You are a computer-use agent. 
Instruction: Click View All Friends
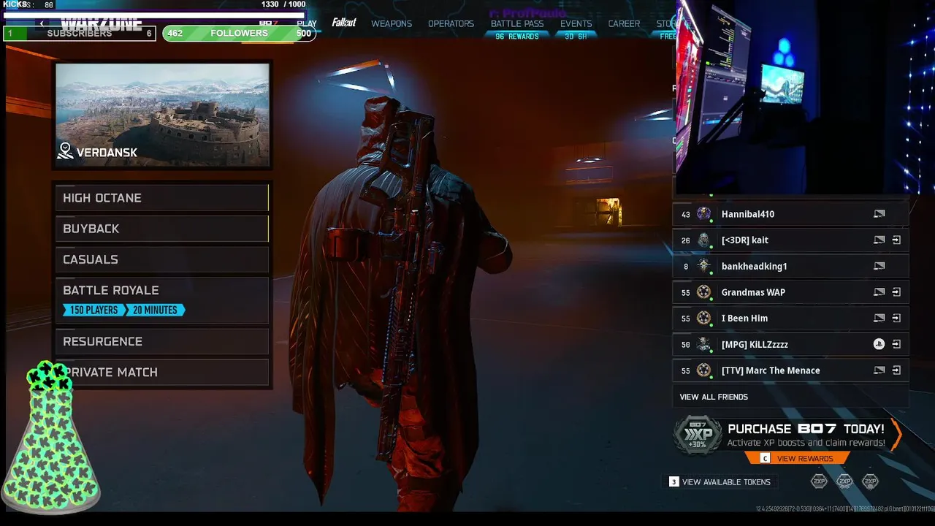click(x=714, y=397)
